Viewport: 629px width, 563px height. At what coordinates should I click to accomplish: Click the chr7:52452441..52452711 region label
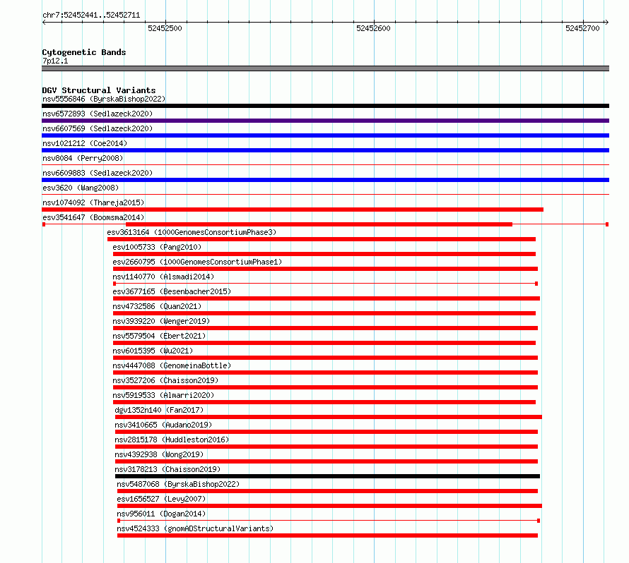tap(91, 16)
